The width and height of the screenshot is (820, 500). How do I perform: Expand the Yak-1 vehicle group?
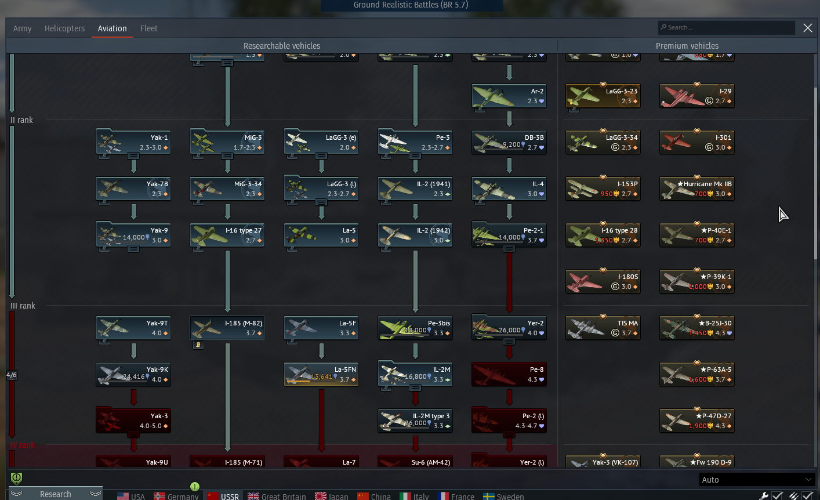point(133,156)
